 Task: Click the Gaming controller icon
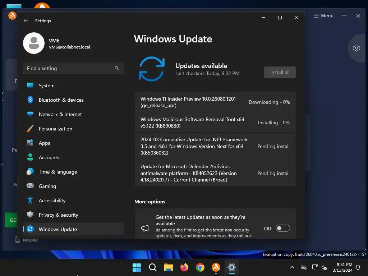[x=30, y=186]
